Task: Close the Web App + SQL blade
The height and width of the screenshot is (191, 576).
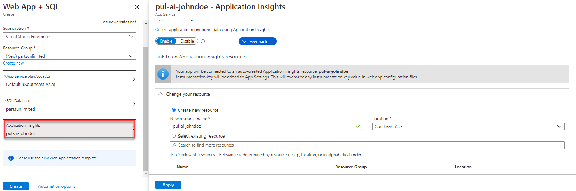Action: coord(137,7)
